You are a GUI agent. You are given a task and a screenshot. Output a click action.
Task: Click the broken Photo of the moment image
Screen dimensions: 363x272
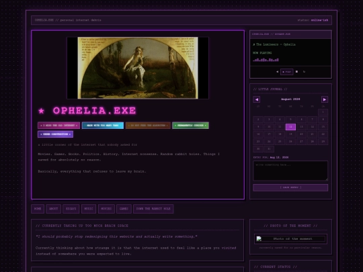[290, 239]
